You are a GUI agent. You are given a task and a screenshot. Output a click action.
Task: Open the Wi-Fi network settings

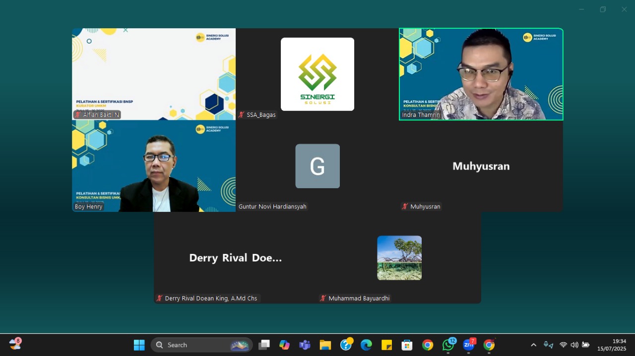coord(563,345)
